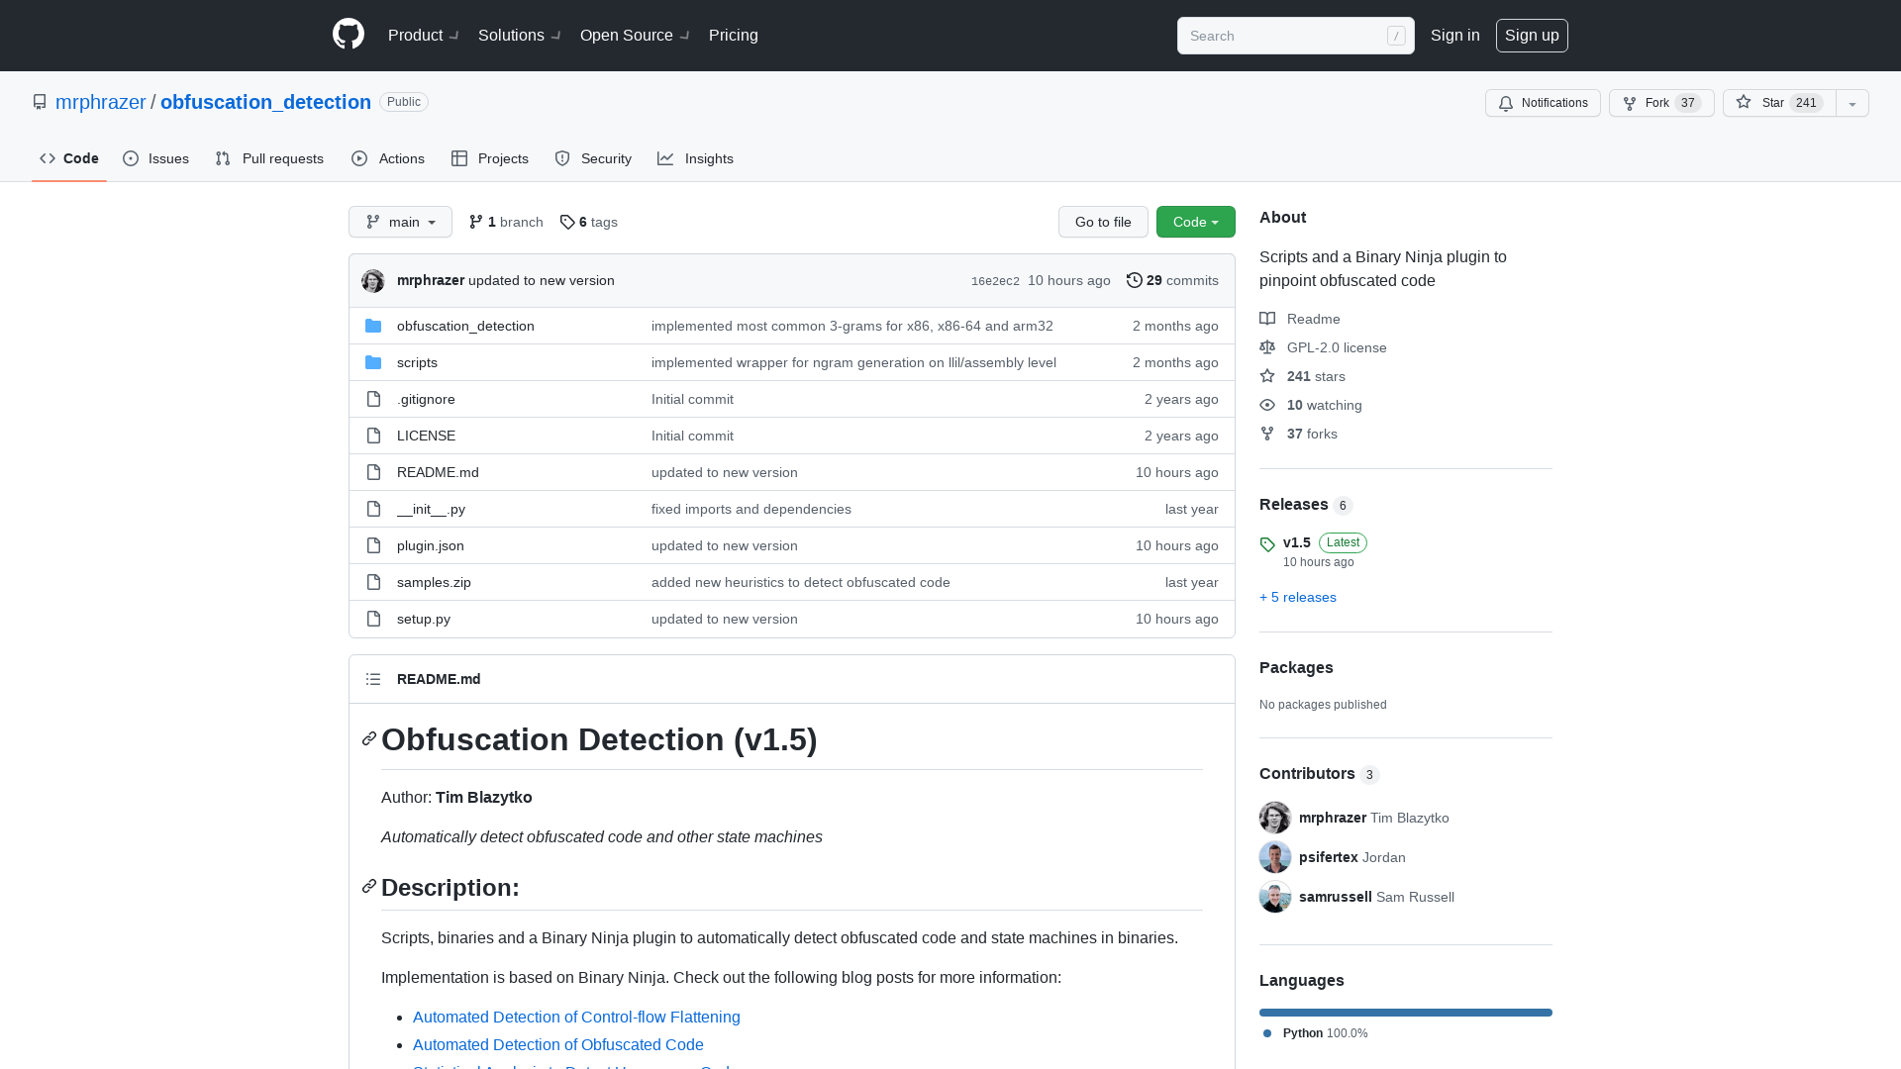This screenshot has height=1069, width=1901.
Task: Toggle Notifications for this repository
Action: [x=1544, y=102]
